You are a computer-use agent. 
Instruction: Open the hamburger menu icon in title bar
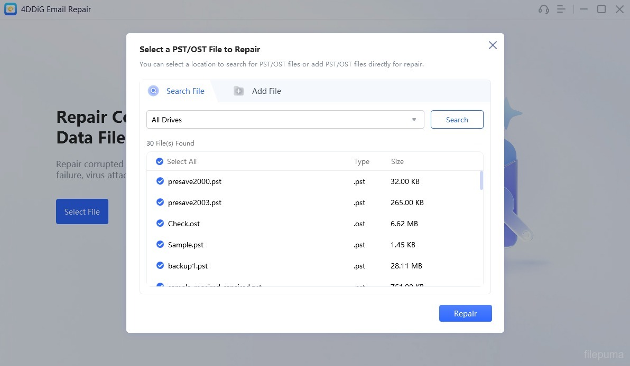pos(561,9)
